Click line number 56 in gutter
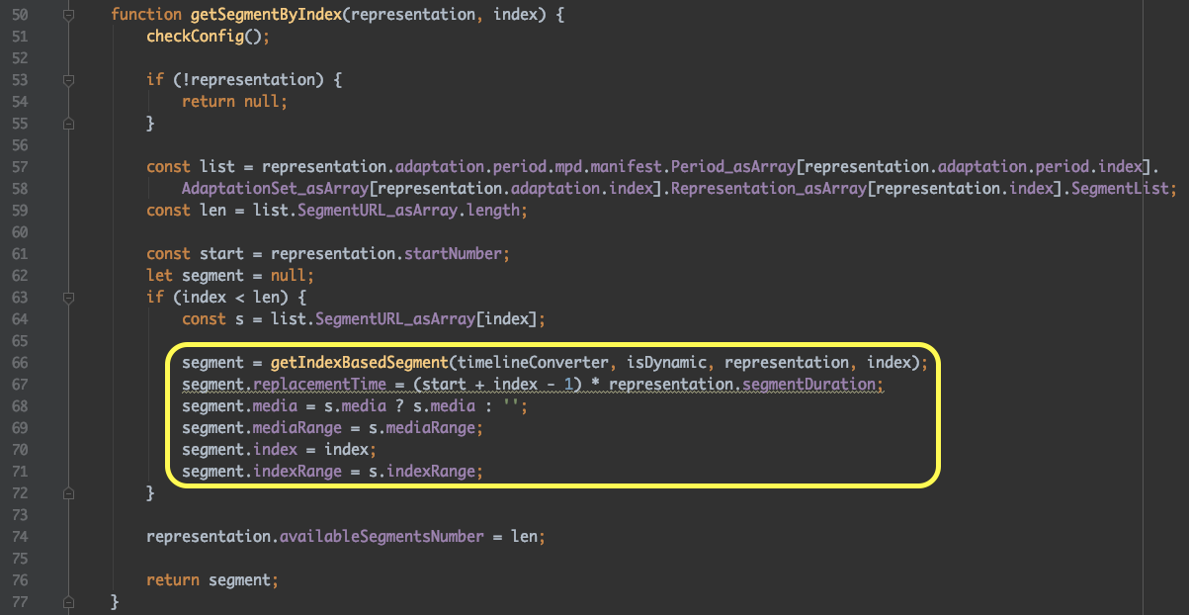The image size is (1189, 615). tap(22, 145)
